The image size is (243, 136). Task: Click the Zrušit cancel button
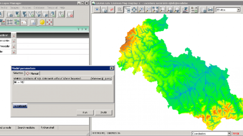point(104,112)
